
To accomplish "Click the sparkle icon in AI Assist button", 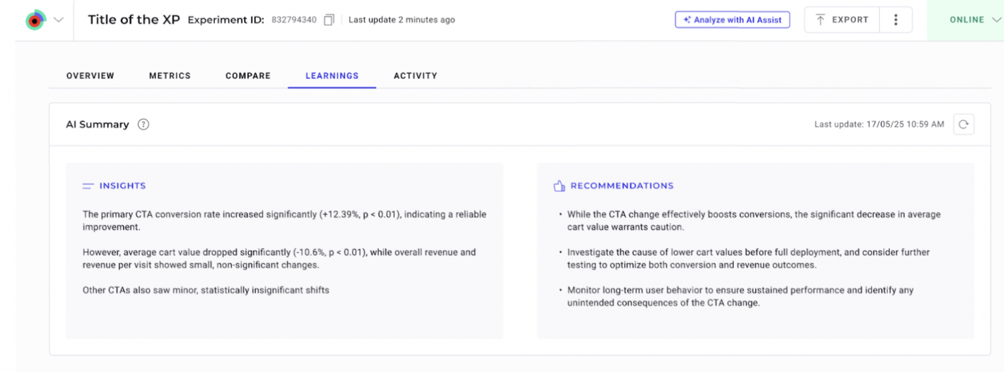I will pyautogui.click(x=687, y=20).
